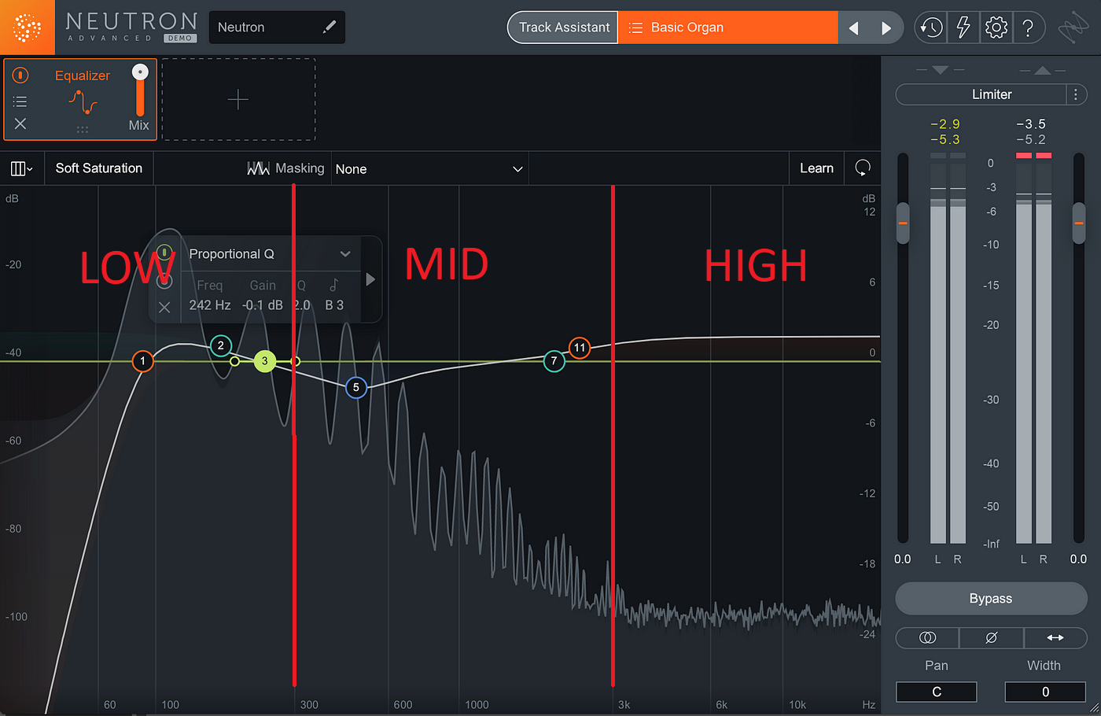Go to the previous preset arrow
The width and height of the screenshot is (1101, 716).
(x=854, y=28)
